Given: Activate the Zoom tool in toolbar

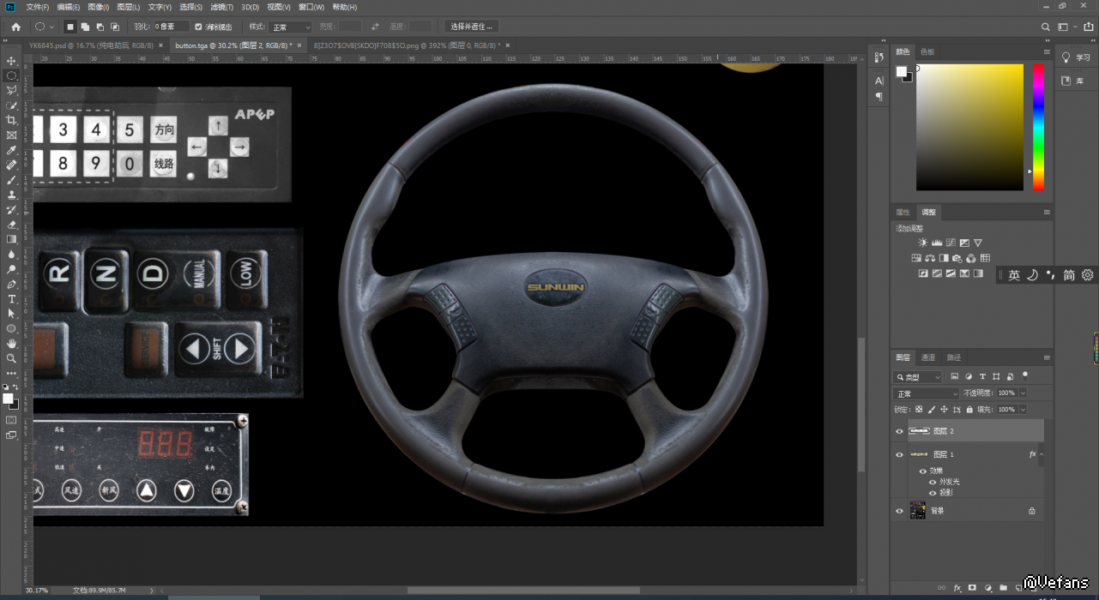Looking at the screenshot, I should 11,358.
